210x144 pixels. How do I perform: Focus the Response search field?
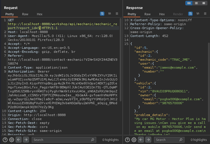[x=169, y=140]
